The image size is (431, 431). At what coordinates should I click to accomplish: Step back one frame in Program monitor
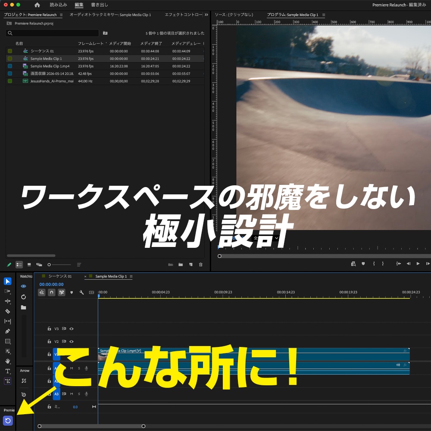pos(409,264)
